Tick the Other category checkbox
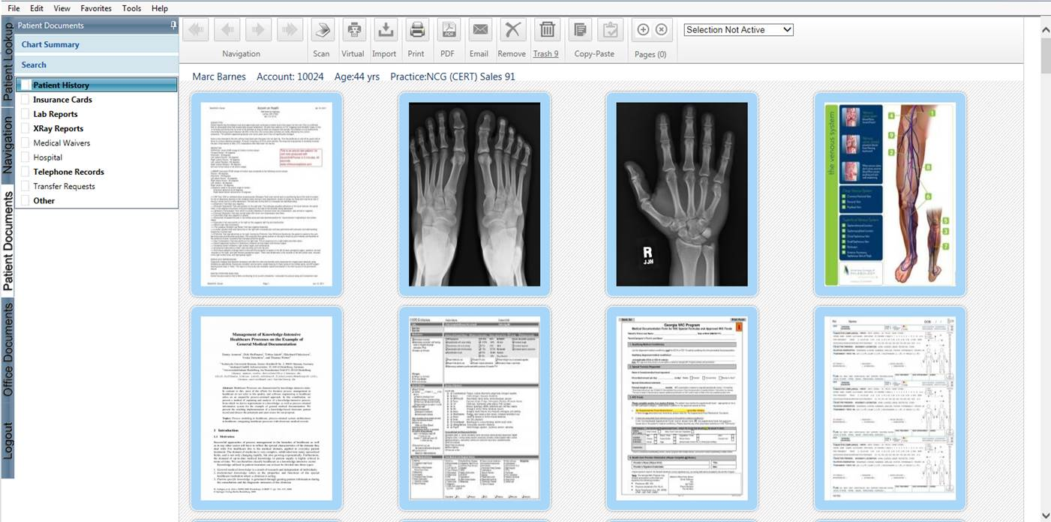Screen dimensions: 1051x522 pos(25,200)
